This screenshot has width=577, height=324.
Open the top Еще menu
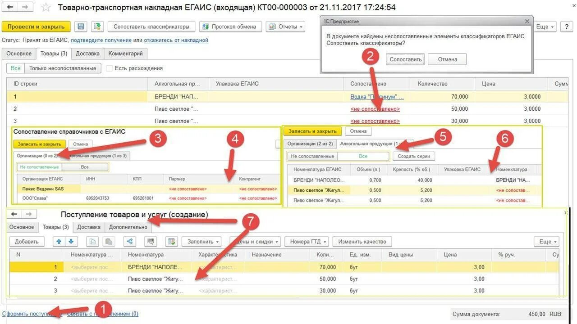545,27
